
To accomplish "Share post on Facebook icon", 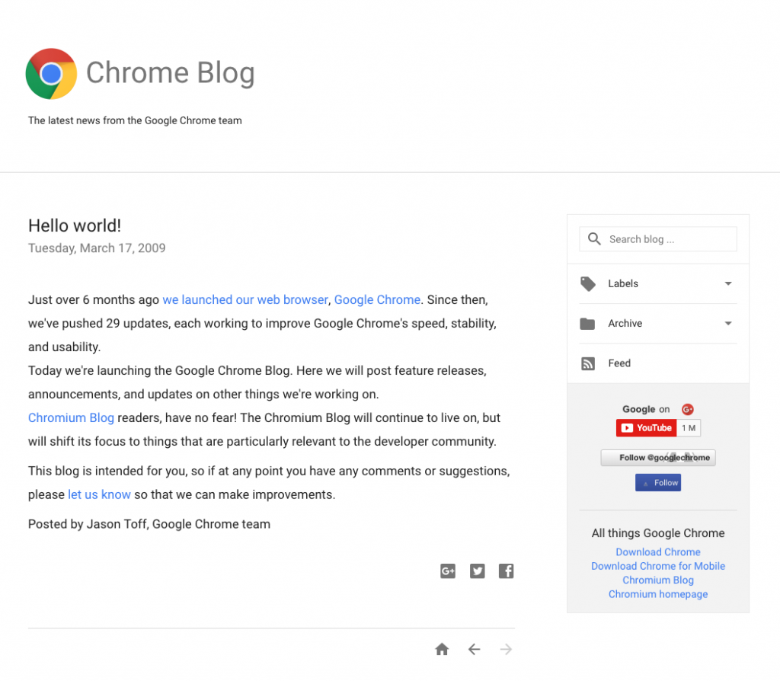I will click(x=506, y=571).
